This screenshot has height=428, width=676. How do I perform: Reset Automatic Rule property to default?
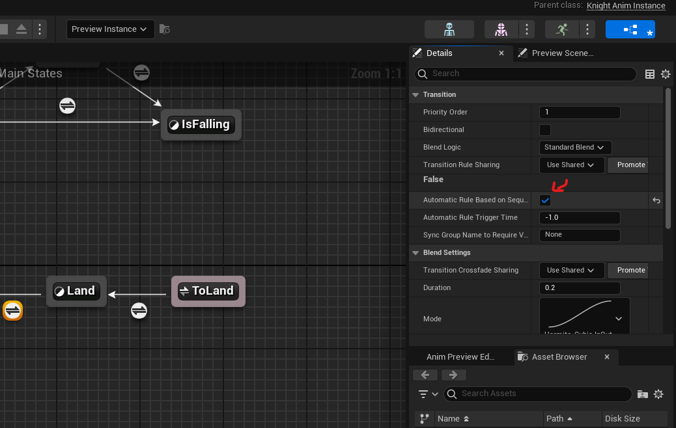pyautogui.click(x=656, y=200)
